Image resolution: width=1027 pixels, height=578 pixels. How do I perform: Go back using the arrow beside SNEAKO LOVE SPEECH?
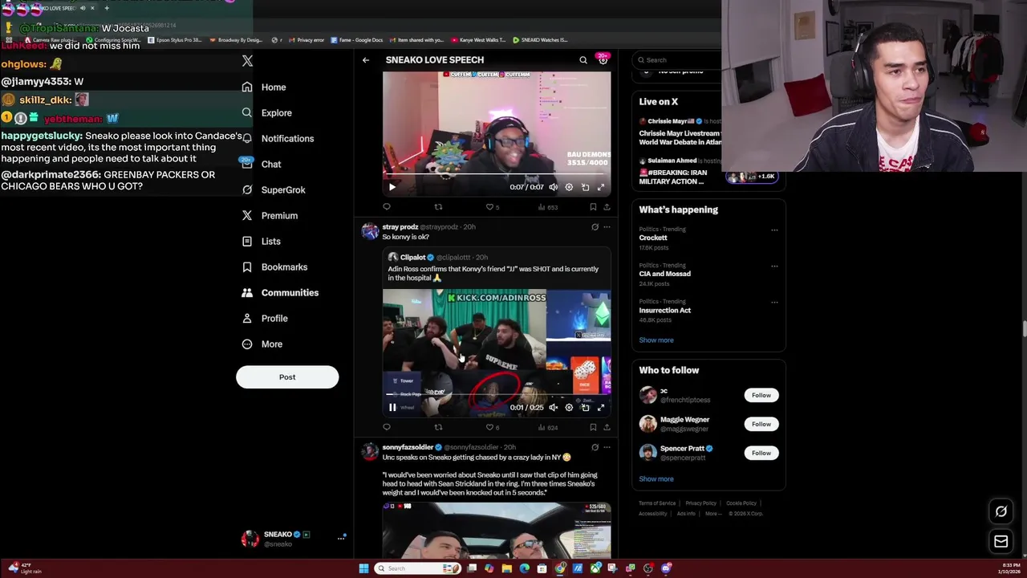pos(366,60)
